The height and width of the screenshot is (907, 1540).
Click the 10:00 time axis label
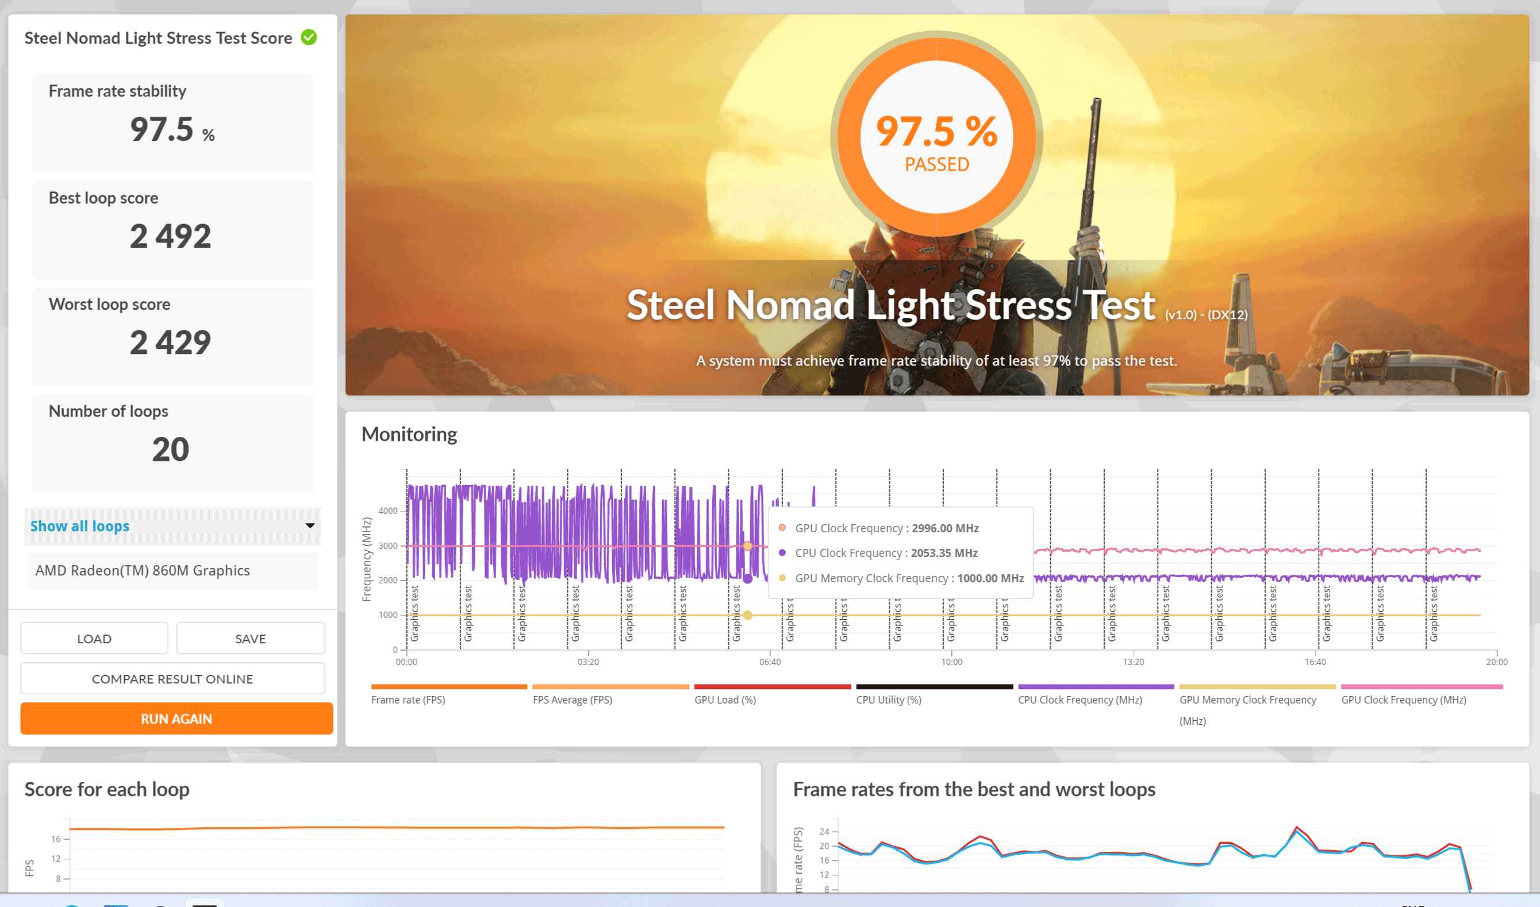pos(951,662)
